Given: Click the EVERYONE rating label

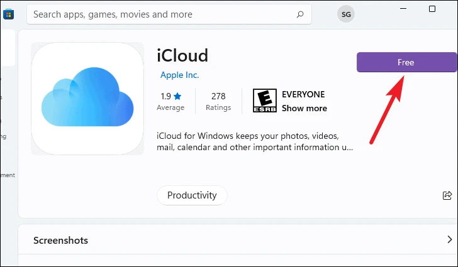Looking at the screenshot, I should (303, 94).
